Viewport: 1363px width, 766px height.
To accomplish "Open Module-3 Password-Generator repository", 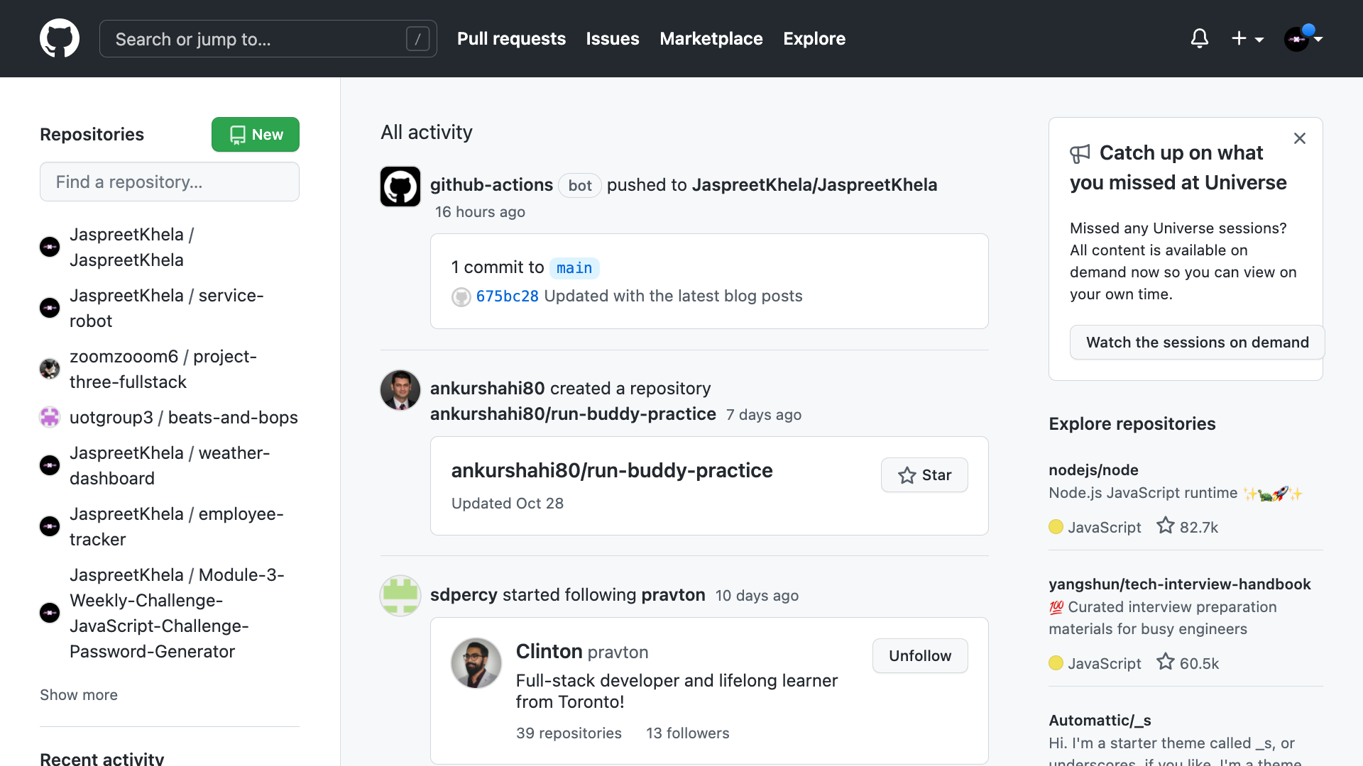I will coord(177,613).
